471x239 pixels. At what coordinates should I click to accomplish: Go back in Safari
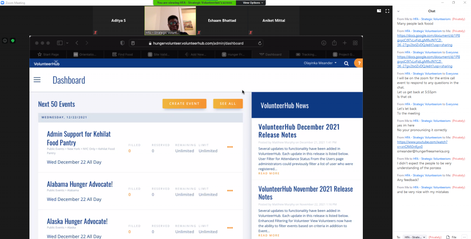coord(77,43)
